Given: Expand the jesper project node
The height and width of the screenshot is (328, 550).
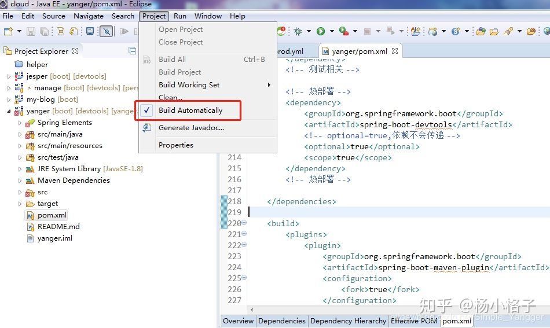Looking at the screenshot, I should click(x=9, y=76).
